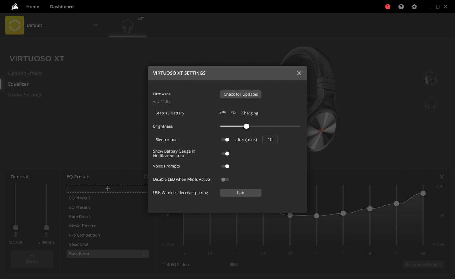Open the red notification badge
This screenshot has width=455, height=279.
[x=388, y=7]
